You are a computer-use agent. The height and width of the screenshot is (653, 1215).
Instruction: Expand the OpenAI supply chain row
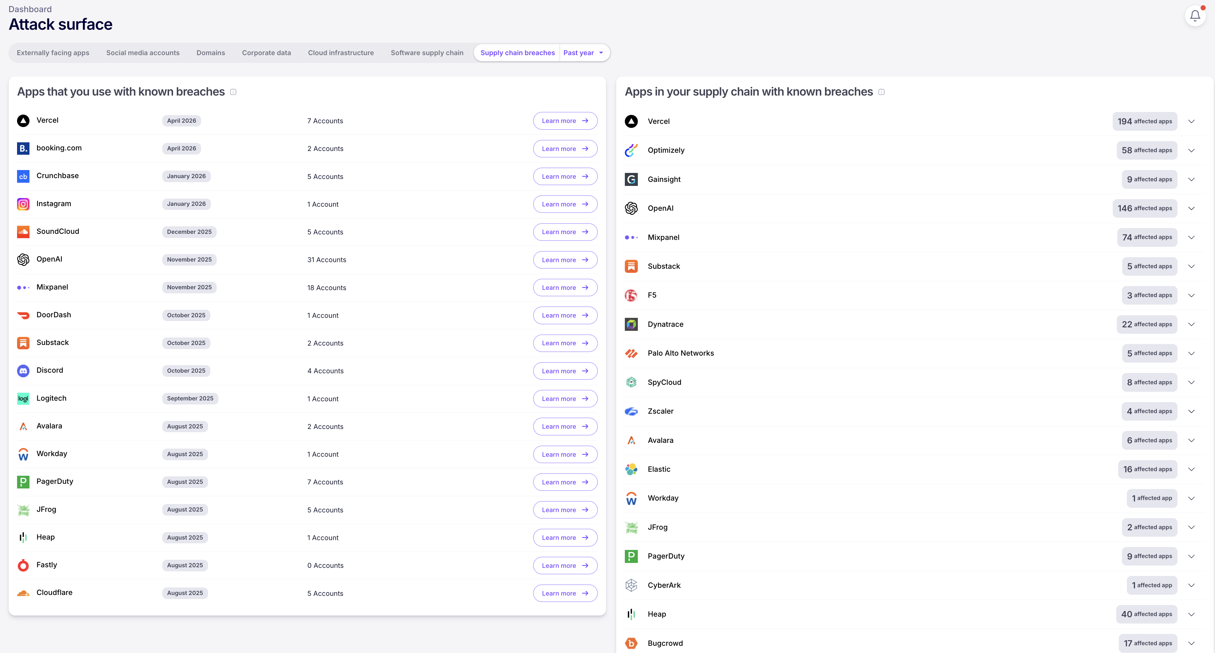click(x=1191, y=208)
